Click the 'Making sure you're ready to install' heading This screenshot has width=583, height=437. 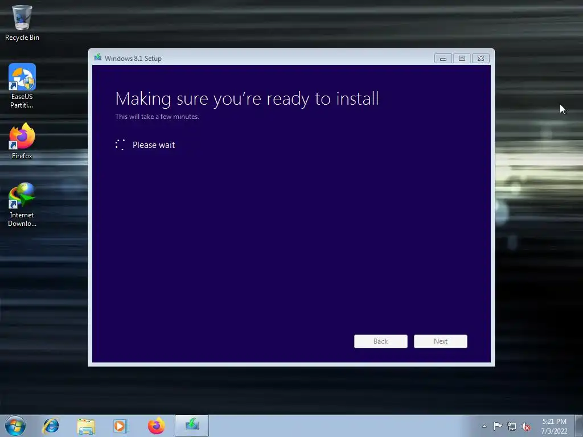247,99
